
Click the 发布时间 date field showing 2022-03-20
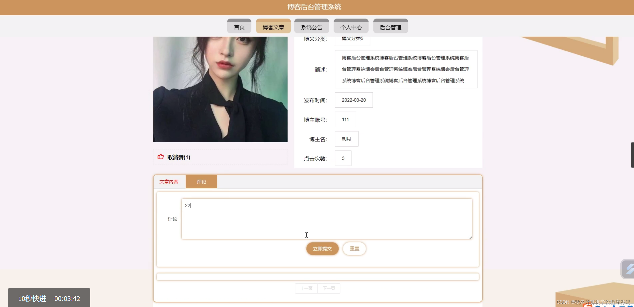(354, 100)
